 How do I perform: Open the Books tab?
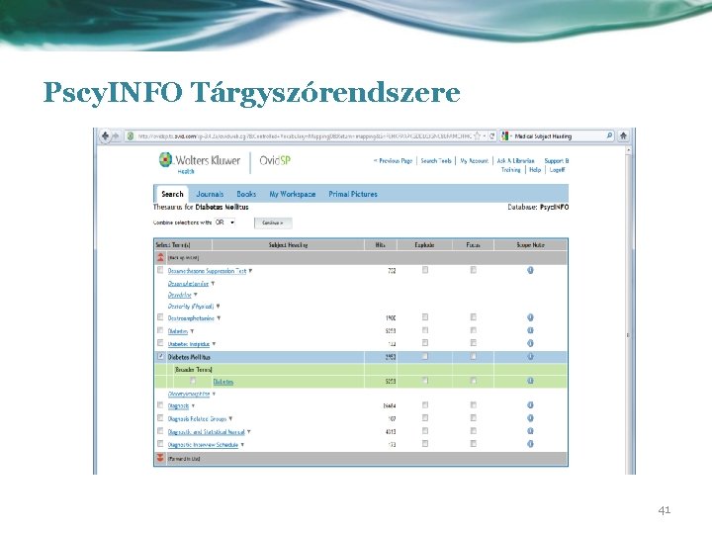click(x=246, y=194)
